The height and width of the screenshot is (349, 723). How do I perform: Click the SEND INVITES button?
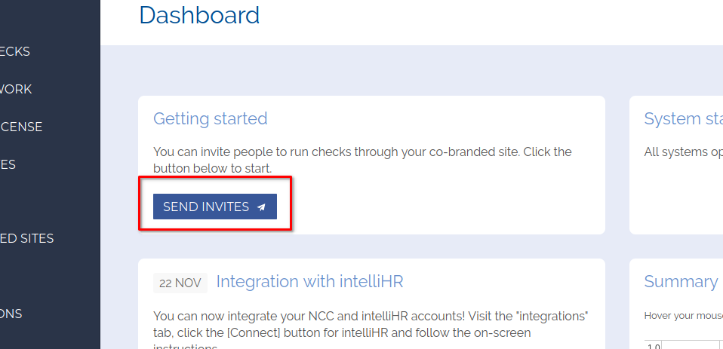click(x=215, y=207)
